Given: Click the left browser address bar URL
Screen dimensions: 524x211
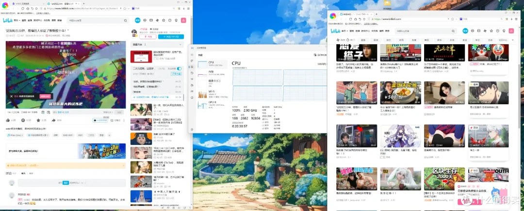Looking at the screenshot, I should point(82,8).
